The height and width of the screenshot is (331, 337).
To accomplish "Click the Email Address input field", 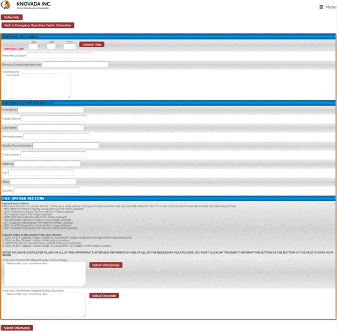I will pos(53,155).
